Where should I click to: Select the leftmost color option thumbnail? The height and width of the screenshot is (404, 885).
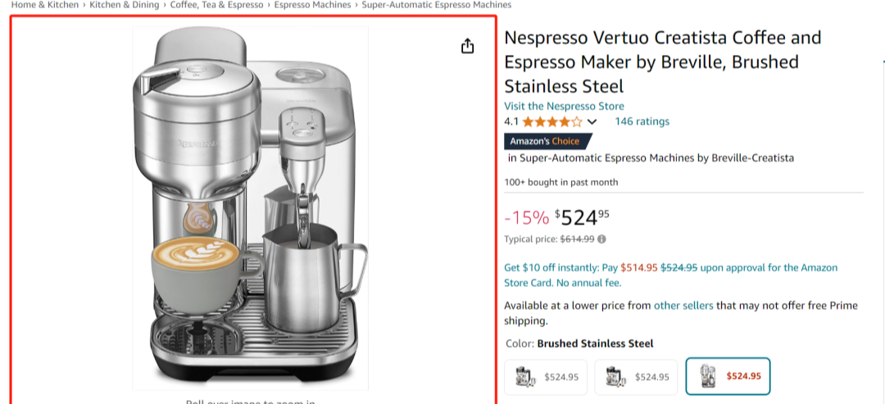(545, 377)
